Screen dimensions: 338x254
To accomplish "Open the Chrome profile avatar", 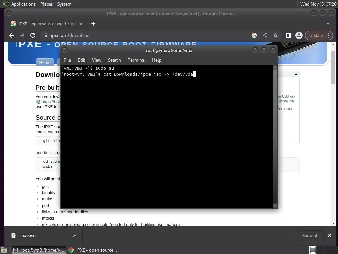I will (299, 35).
